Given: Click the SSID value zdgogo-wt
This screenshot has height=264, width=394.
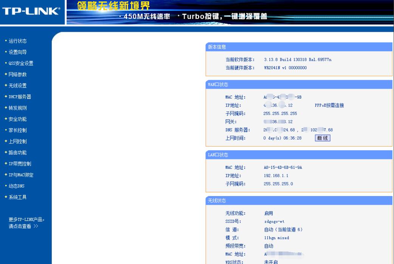Looking at the screenshot, I should coord(274,221).
